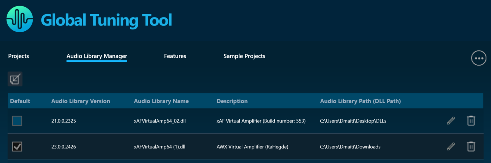
Task: Click the add audio library icon
Action: [15, 79]
